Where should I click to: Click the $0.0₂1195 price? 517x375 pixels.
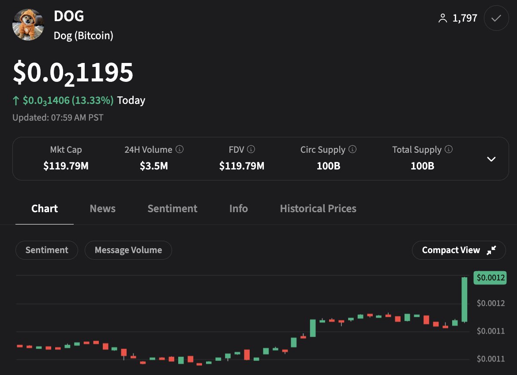point(73,73)
